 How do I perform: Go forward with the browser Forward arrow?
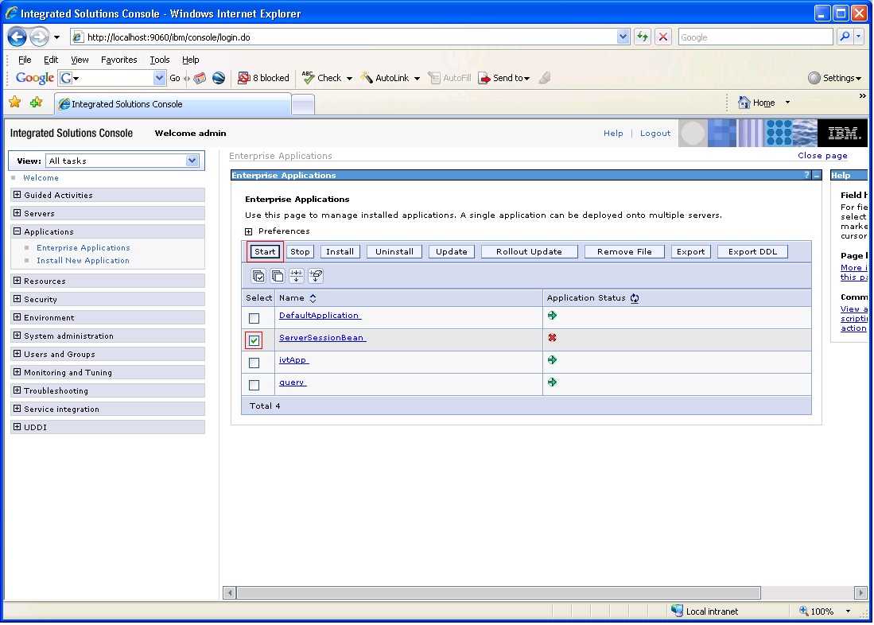[x=39, y=37]
